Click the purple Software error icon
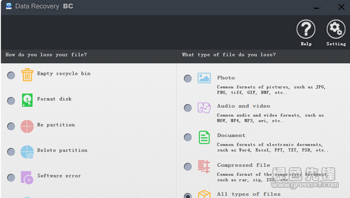This screenshot has width=350, height=198. (x=27, y=177)
